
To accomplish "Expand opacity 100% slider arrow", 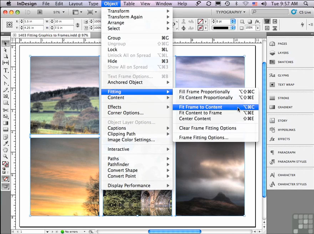I will pos(258,28).
